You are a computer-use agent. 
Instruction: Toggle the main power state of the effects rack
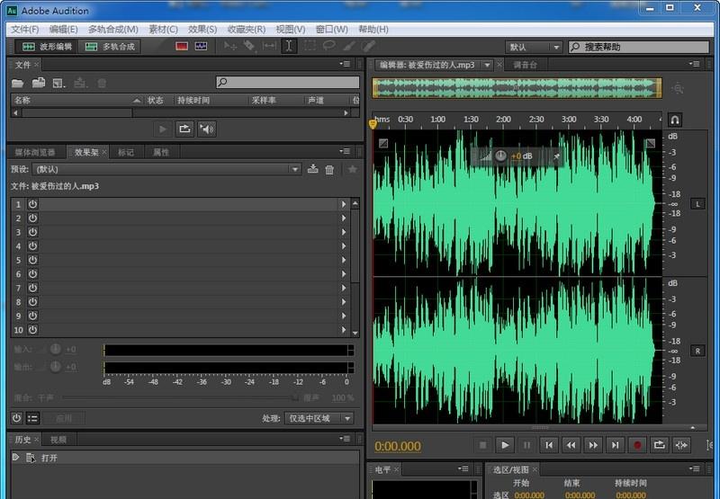tap(16, 418)
